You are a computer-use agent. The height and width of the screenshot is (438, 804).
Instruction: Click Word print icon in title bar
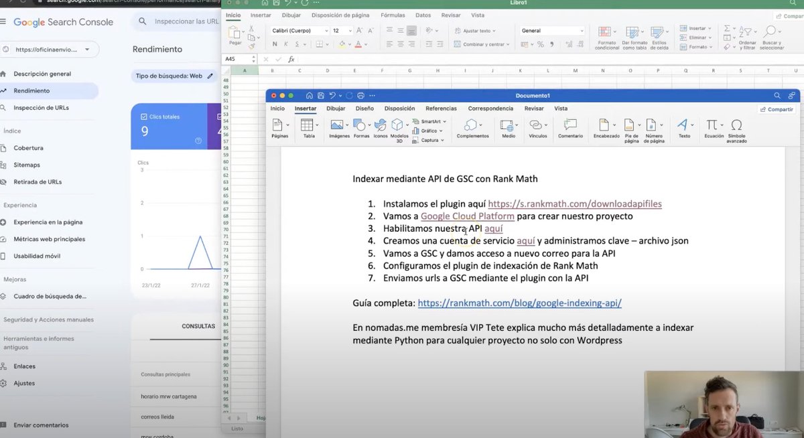tap(360, 96)
